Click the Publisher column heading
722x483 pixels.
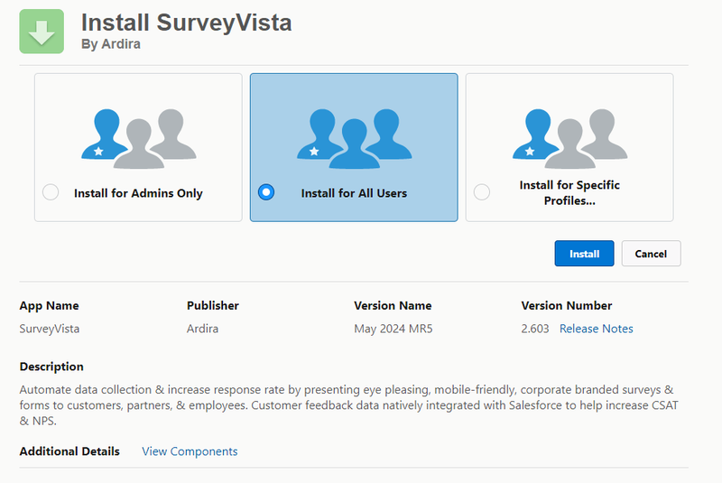(213, 306)
